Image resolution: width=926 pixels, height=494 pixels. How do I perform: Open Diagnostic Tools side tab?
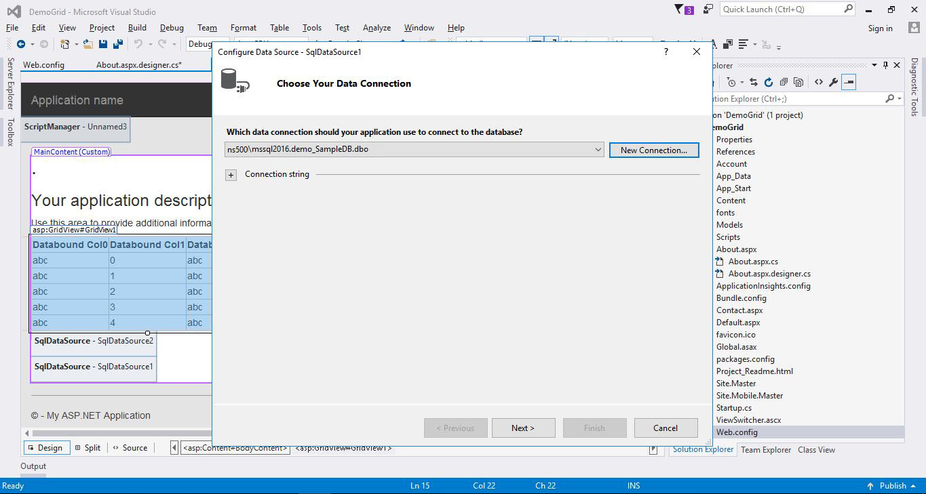click(914, 87)
